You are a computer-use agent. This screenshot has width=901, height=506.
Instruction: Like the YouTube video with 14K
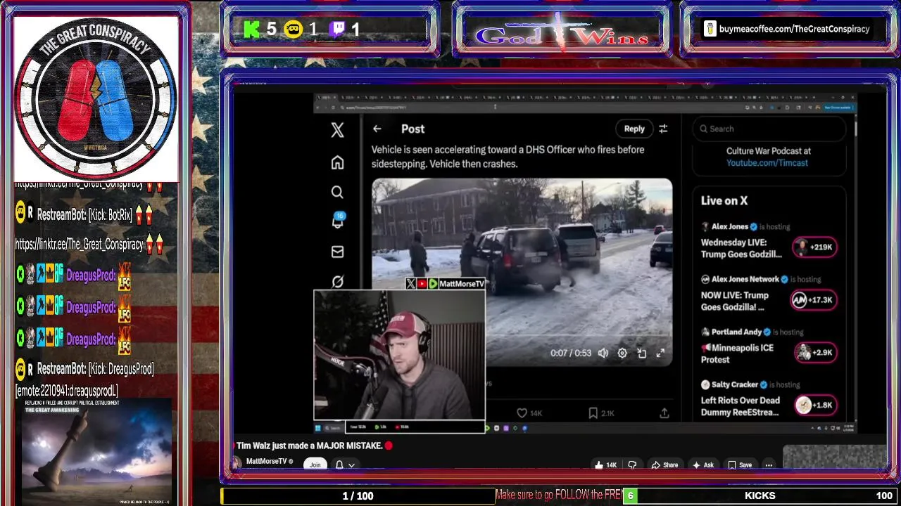pos(605,465)
